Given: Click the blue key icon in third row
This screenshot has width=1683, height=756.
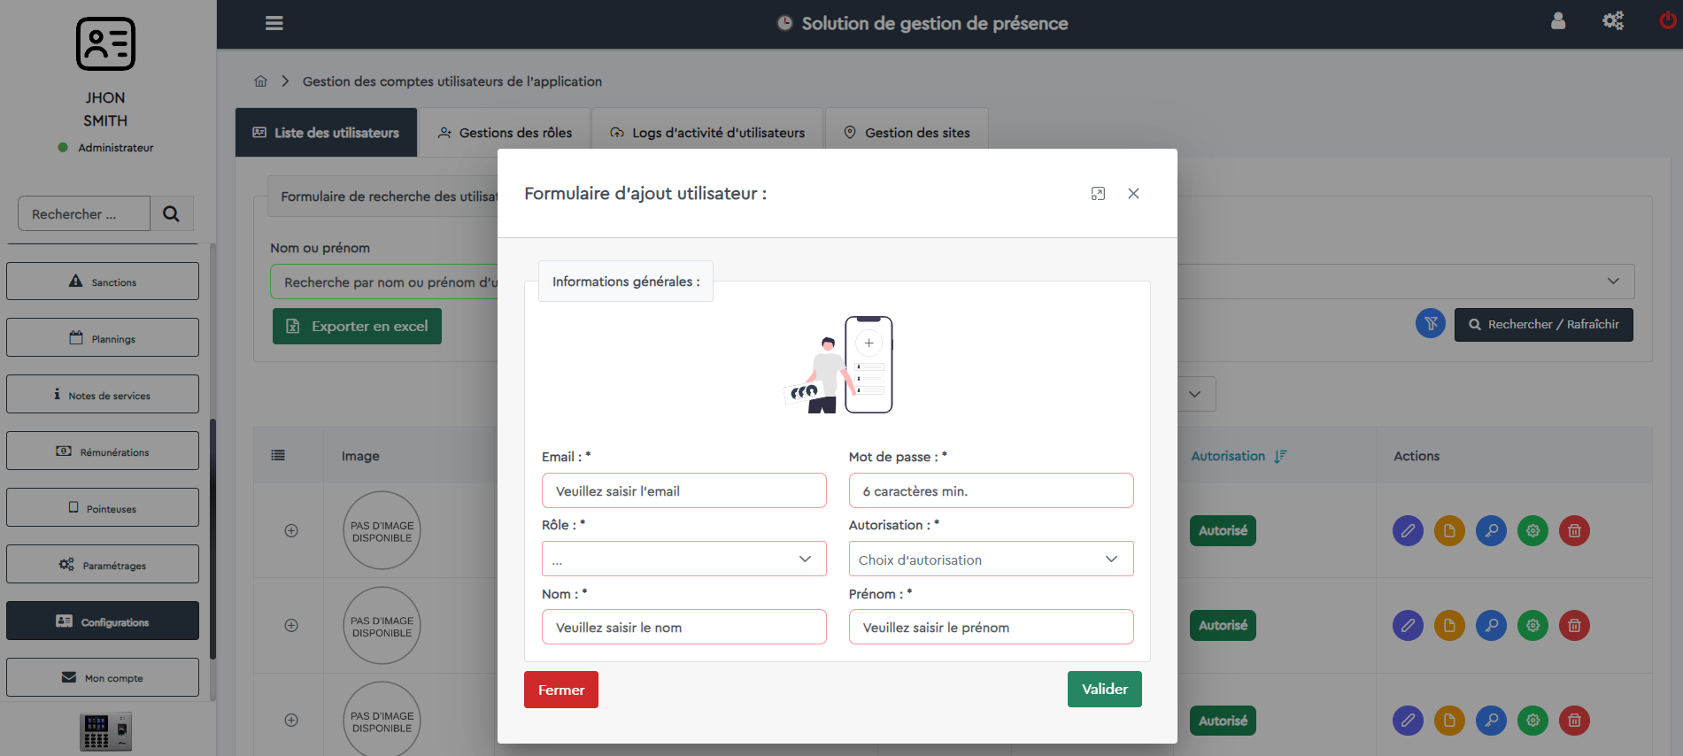Looking at the screenshot, I should click(x=1491, y=720).
